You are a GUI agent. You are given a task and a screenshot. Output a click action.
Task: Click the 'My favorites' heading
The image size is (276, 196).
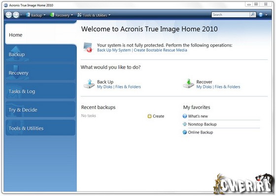tap(197, 107)
